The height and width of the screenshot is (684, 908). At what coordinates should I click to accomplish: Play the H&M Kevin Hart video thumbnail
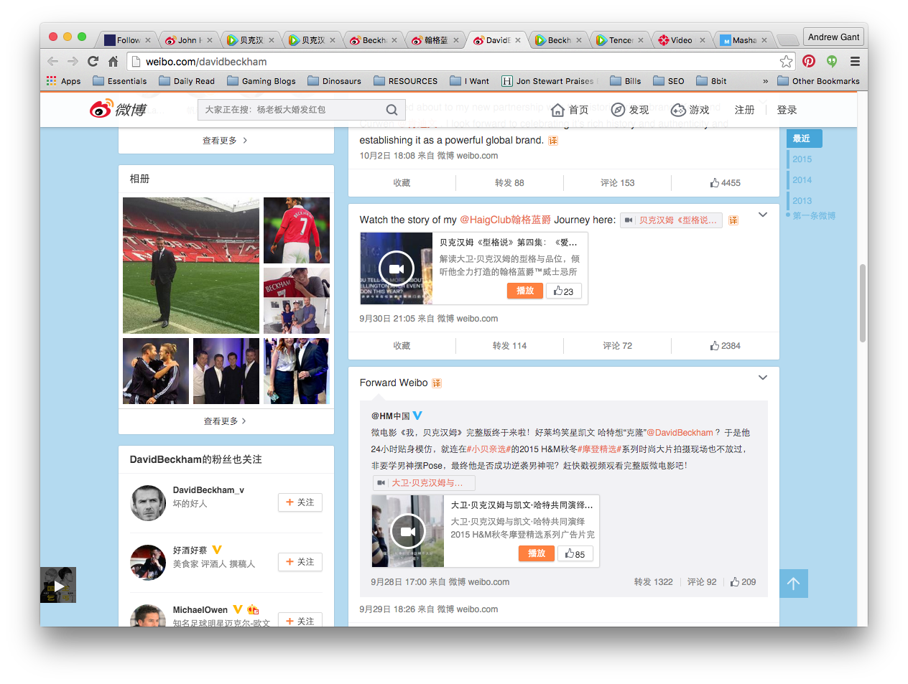[x=407, y=531]
